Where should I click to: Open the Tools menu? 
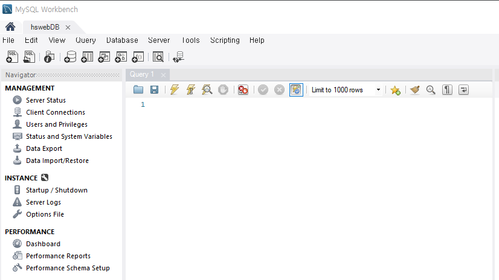coord(191,40)
